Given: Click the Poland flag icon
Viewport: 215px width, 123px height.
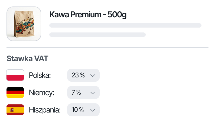Looking at the screenshot, I should click(15, 75).
